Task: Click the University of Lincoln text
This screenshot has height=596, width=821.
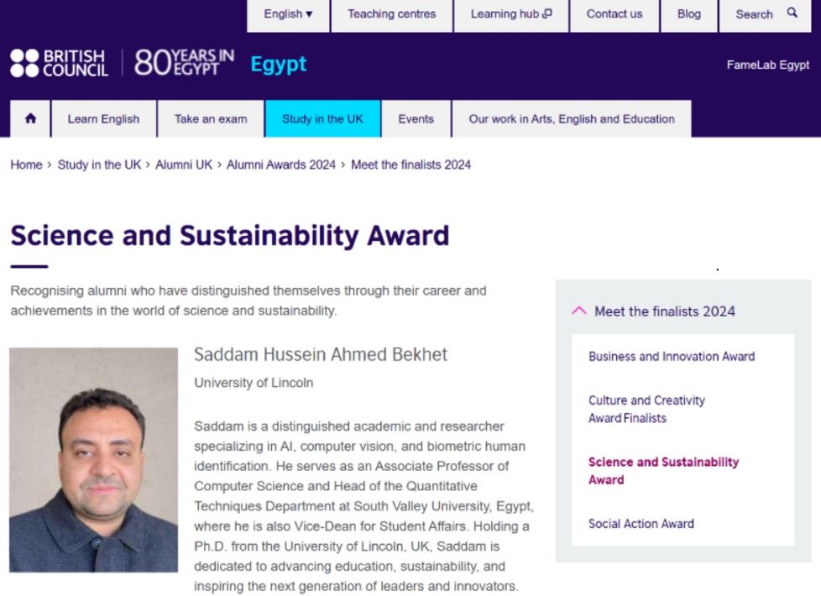Action: click(x=254, y=383)
